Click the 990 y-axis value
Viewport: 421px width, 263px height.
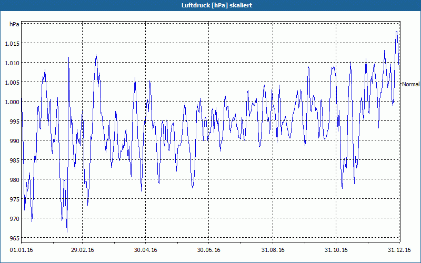[15, 140]
